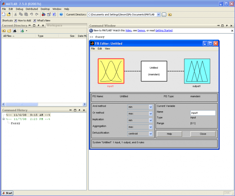Click the What's New shortcut icon
235x196 pixels.
35,21
